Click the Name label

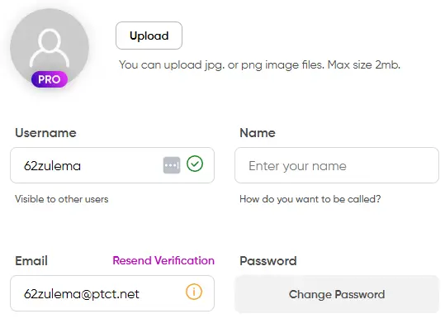click(x=258, y=133)
